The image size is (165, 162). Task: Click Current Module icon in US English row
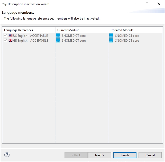pos(58,36)
